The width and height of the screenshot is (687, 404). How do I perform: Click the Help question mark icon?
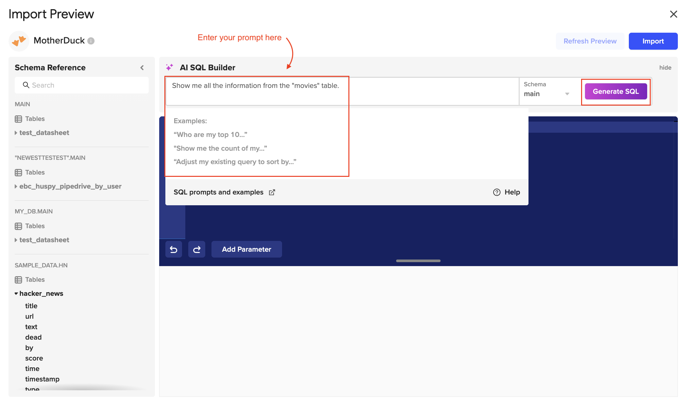pos(497,192)
